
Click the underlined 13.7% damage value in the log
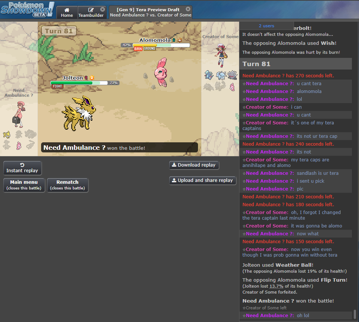coord(276,286)
